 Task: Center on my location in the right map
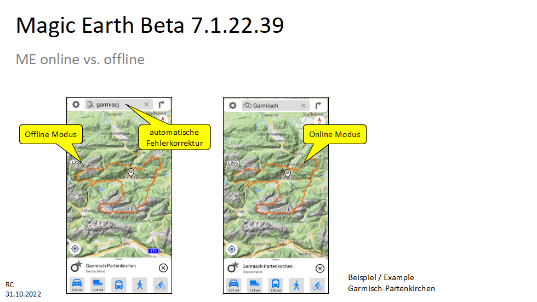pos(232,249)
